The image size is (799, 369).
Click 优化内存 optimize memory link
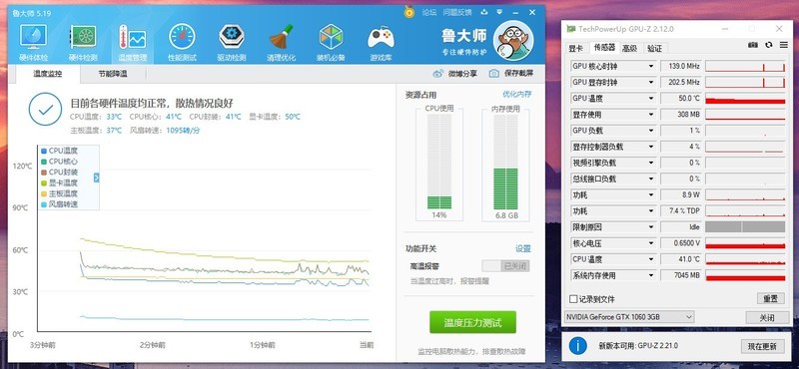click(x=516, y=94)
